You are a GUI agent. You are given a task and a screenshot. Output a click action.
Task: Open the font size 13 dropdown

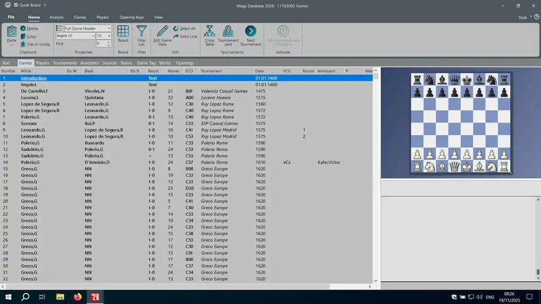[109, 36]
